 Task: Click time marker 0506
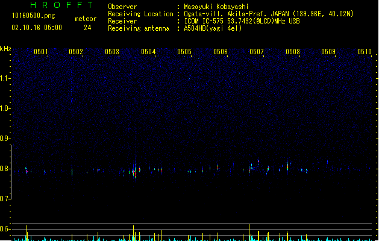221,51
